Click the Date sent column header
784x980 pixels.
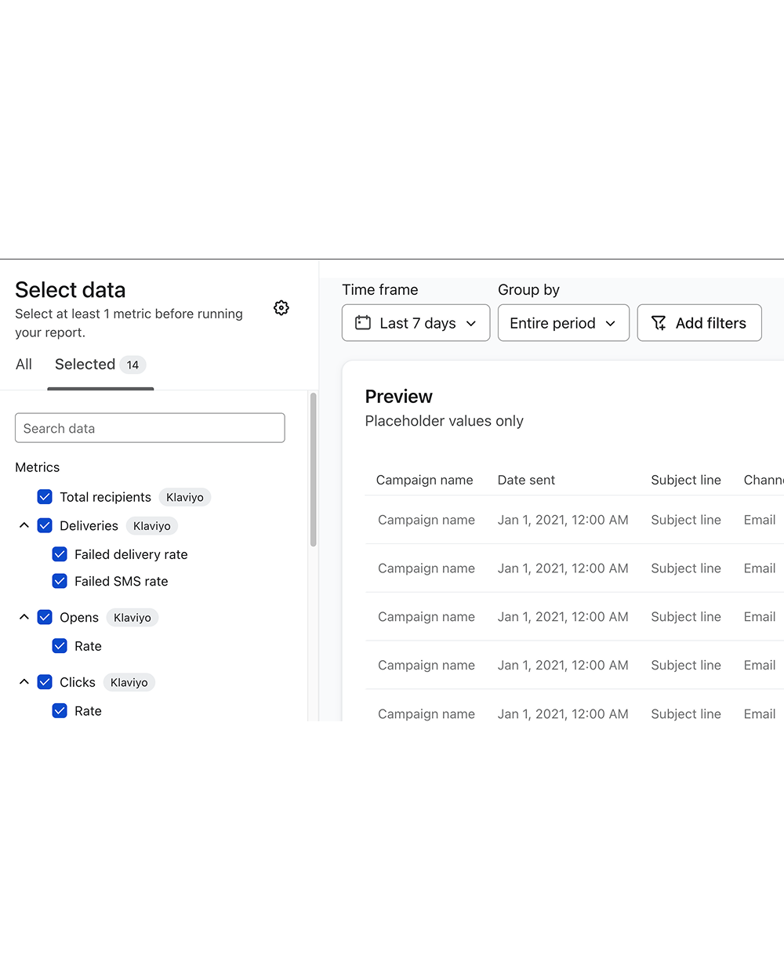pos(526,480)
